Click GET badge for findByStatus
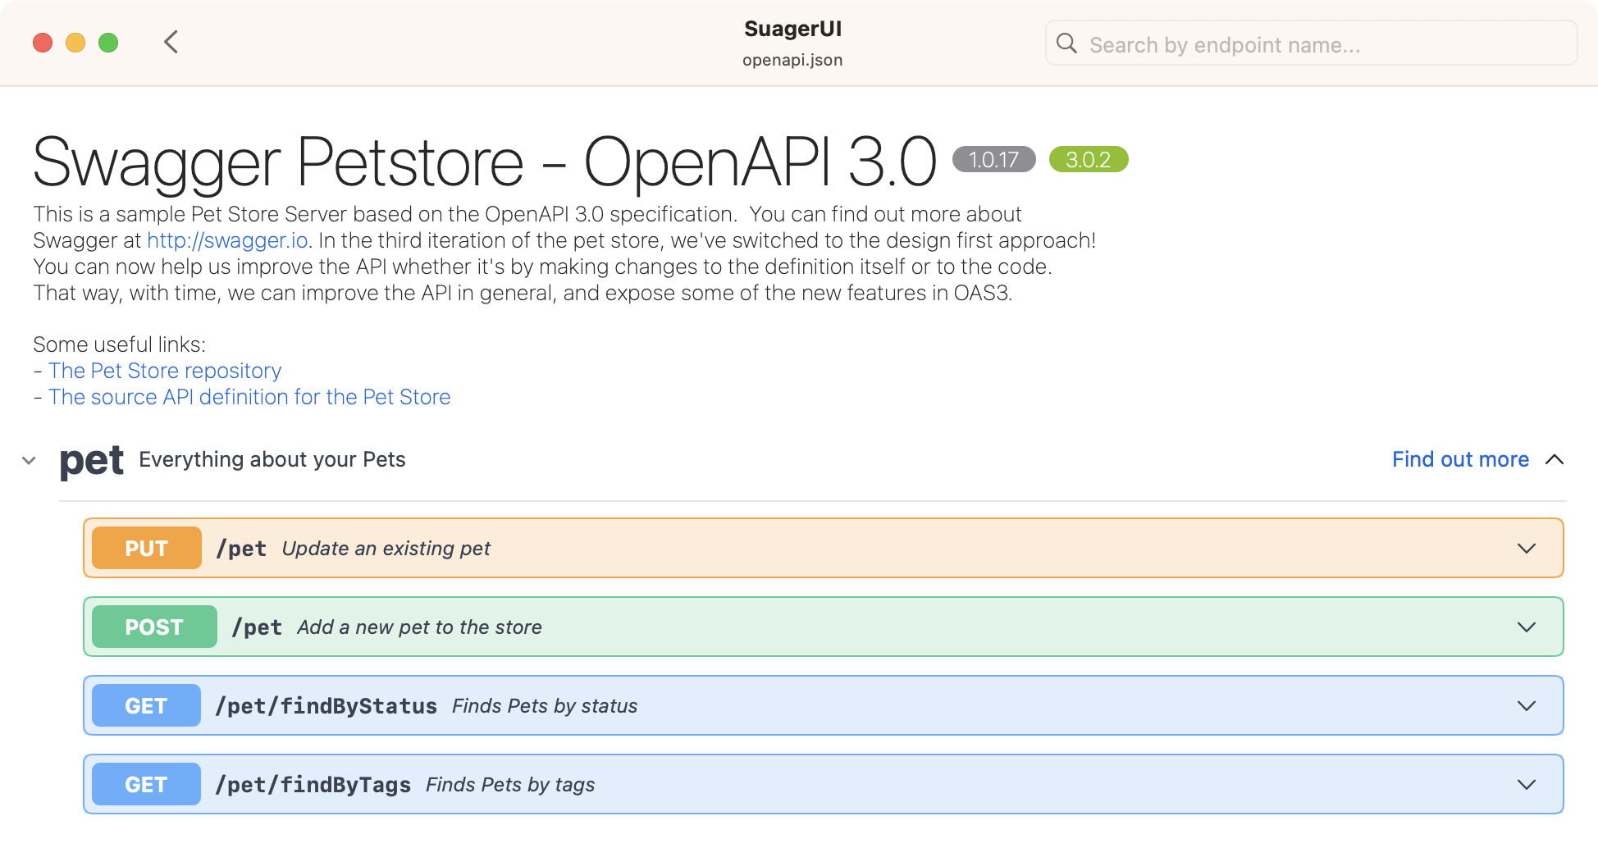 point(146,705)
